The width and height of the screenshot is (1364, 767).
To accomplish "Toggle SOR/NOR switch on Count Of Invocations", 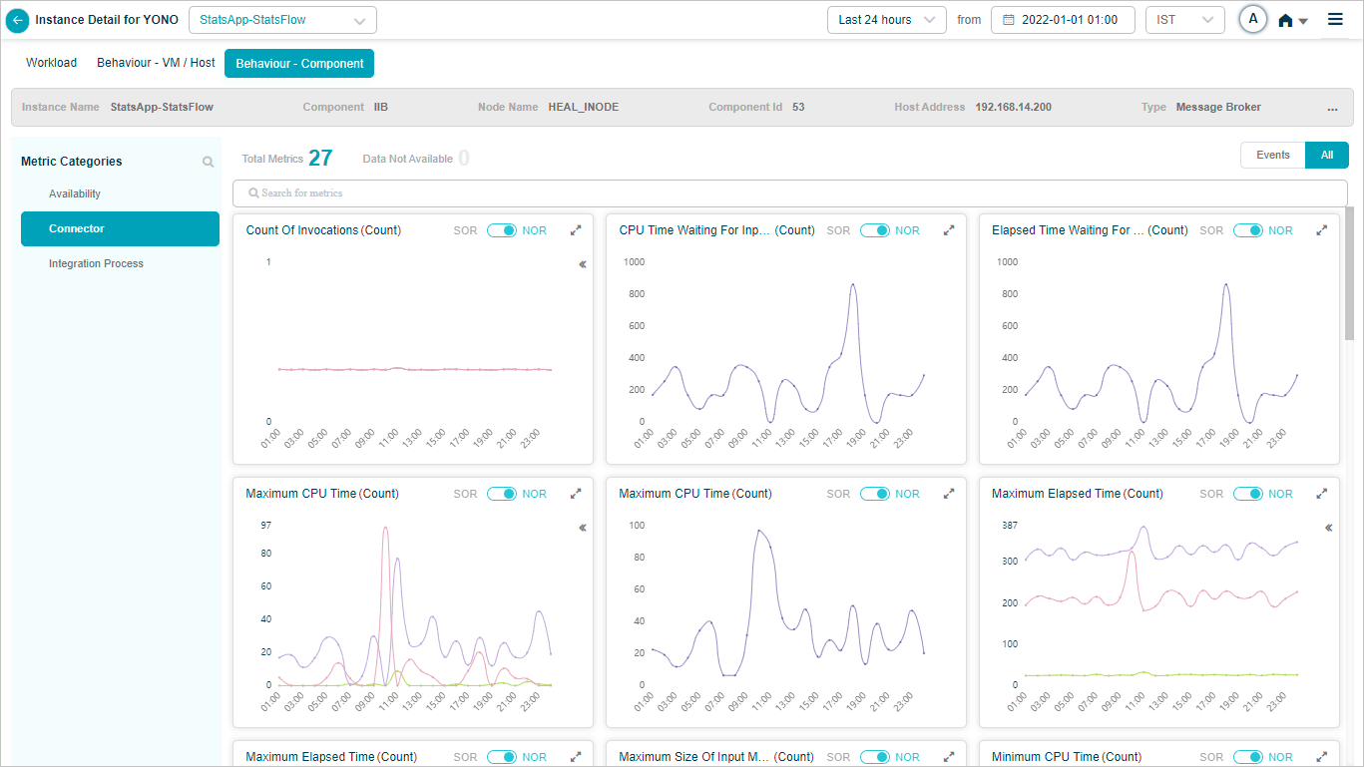I will coord(501,230).
